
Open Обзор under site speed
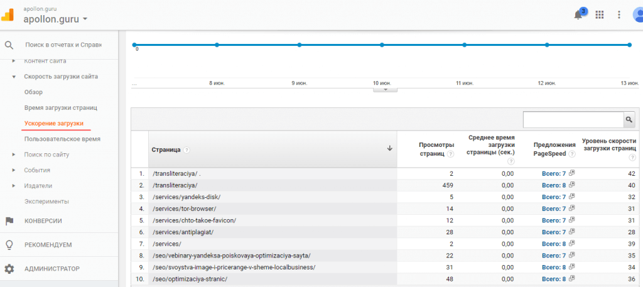[33, 92]
